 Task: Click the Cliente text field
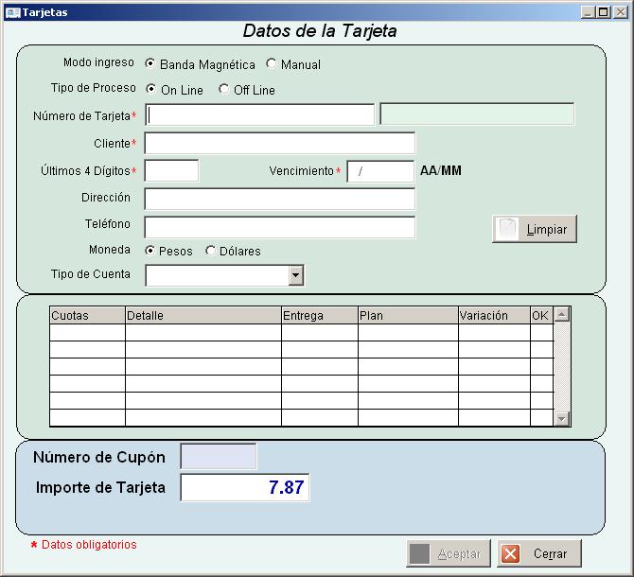[279, 143]
